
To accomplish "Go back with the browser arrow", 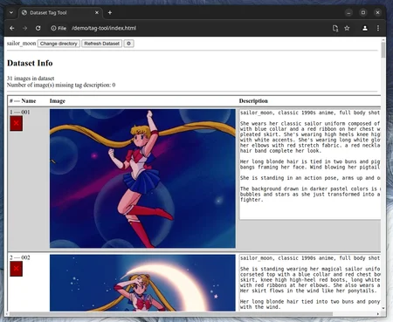I will (x=12, y=28).
